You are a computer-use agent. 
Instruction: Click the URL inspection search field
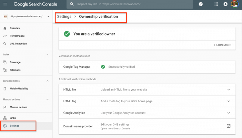(x=130, y=4)
